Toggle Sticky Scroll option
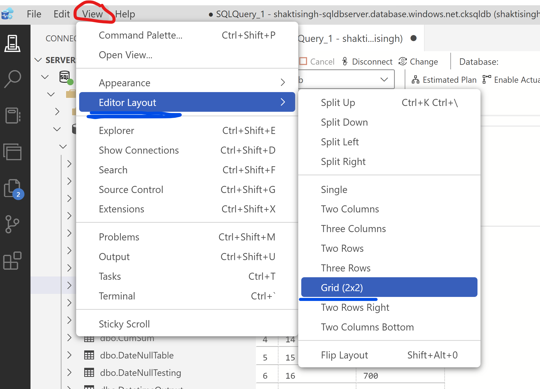Viewport: 540px width, 389px height. pyautogui.click(x=187, y=324)
